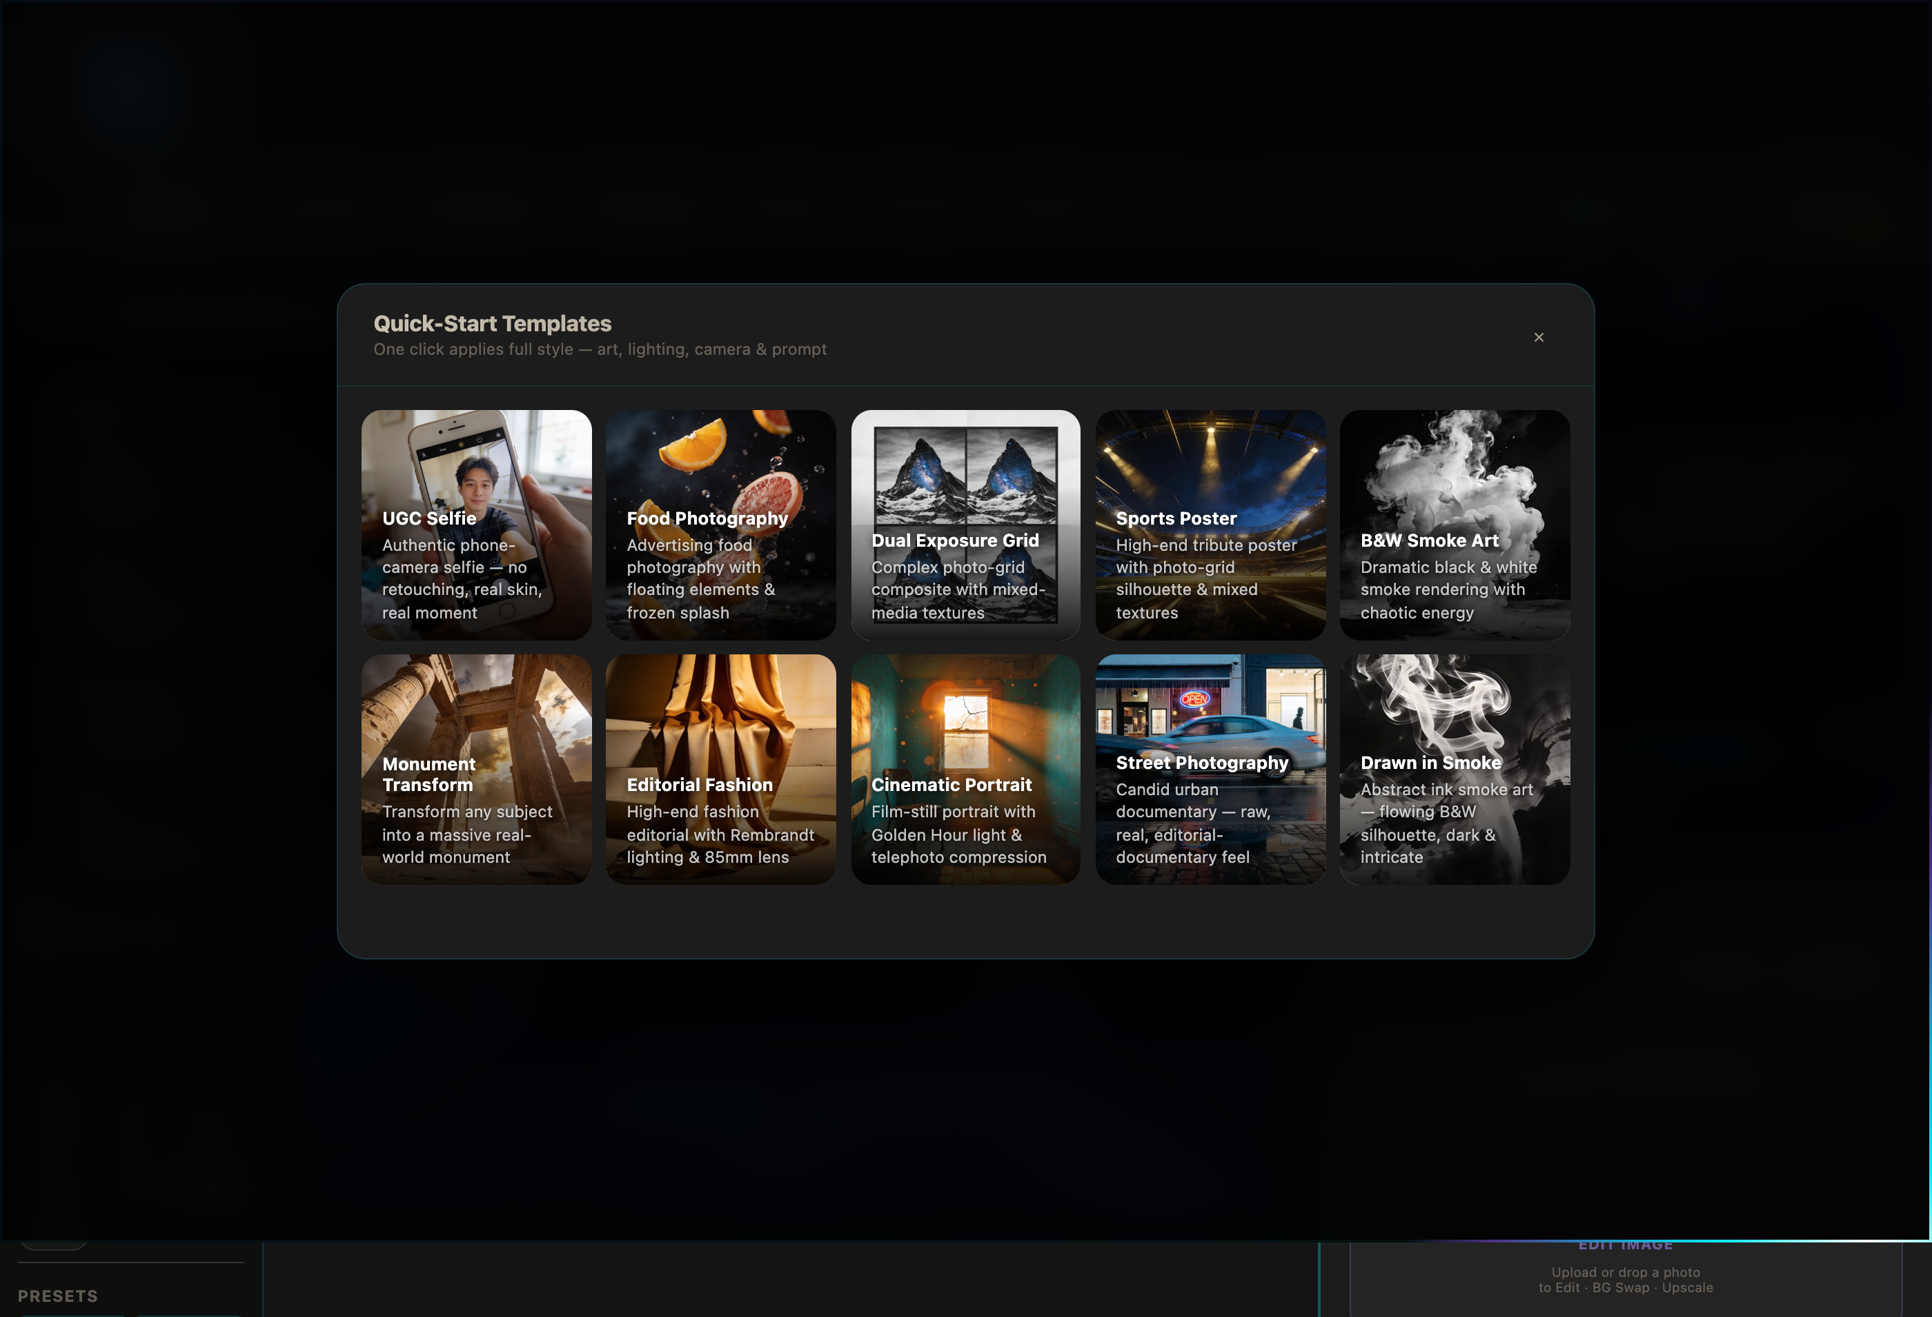Close the Quick-Start Templates dialog

coord(1539,337)
